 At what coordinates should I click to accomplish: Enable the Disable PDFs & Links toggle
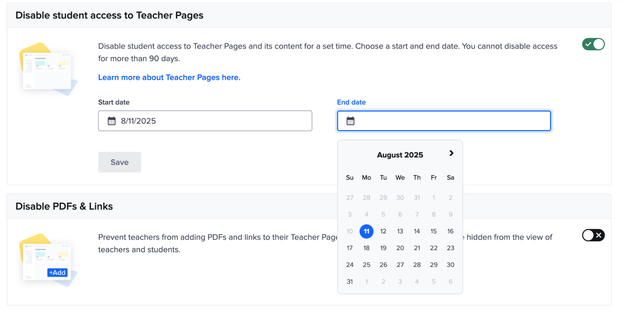[593, 235]
